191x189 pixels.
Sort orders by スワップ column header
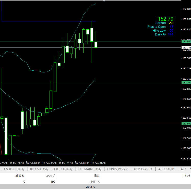50,176
